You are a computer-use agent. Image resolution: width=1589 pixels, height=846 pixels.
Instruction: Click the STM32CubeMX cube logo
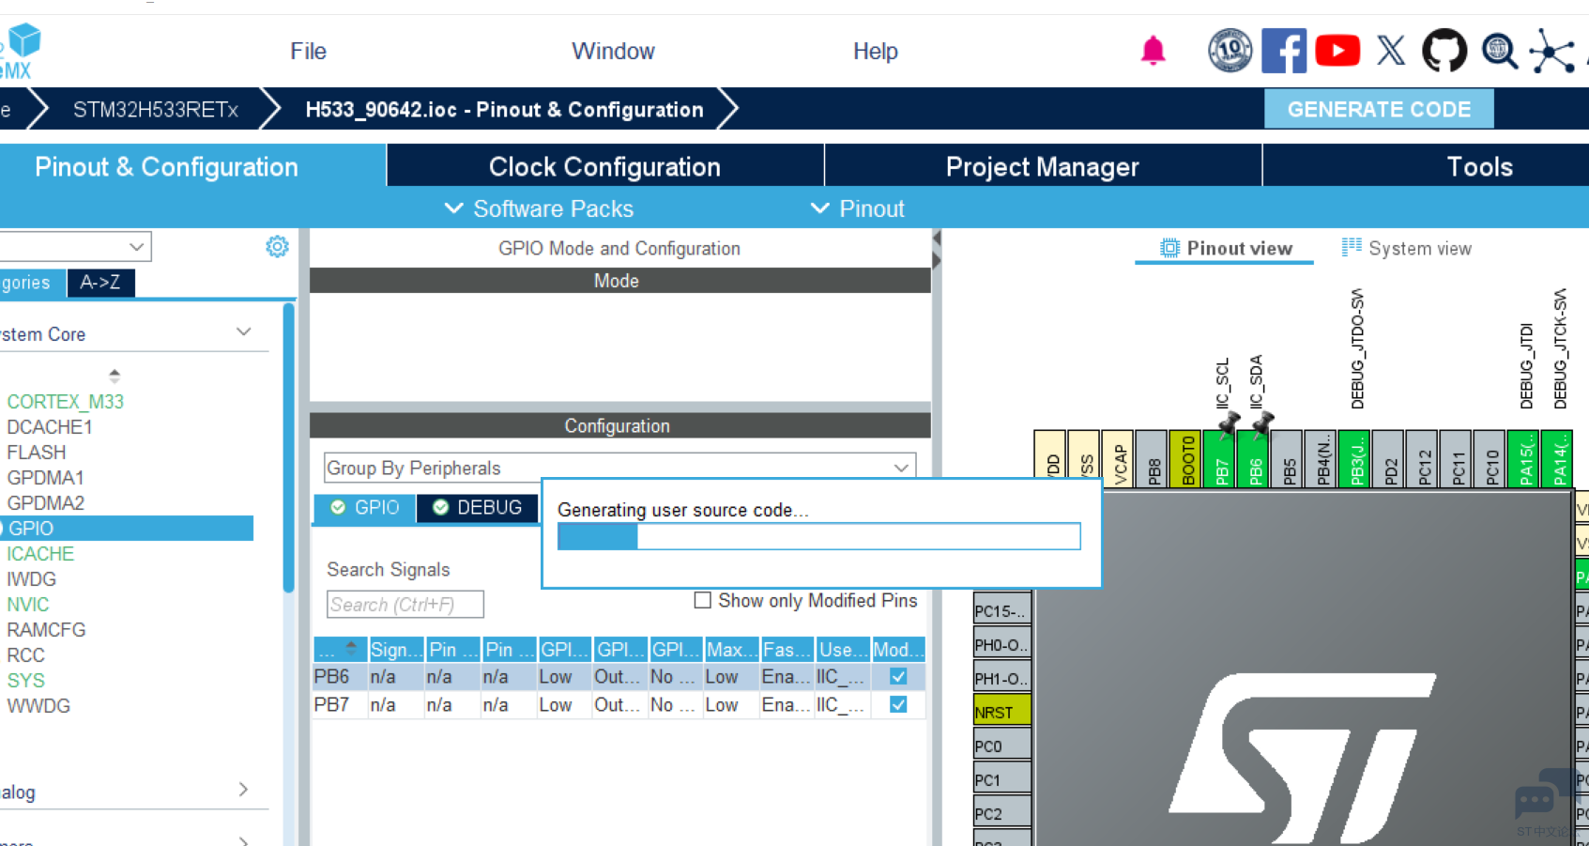pos(23,42)
